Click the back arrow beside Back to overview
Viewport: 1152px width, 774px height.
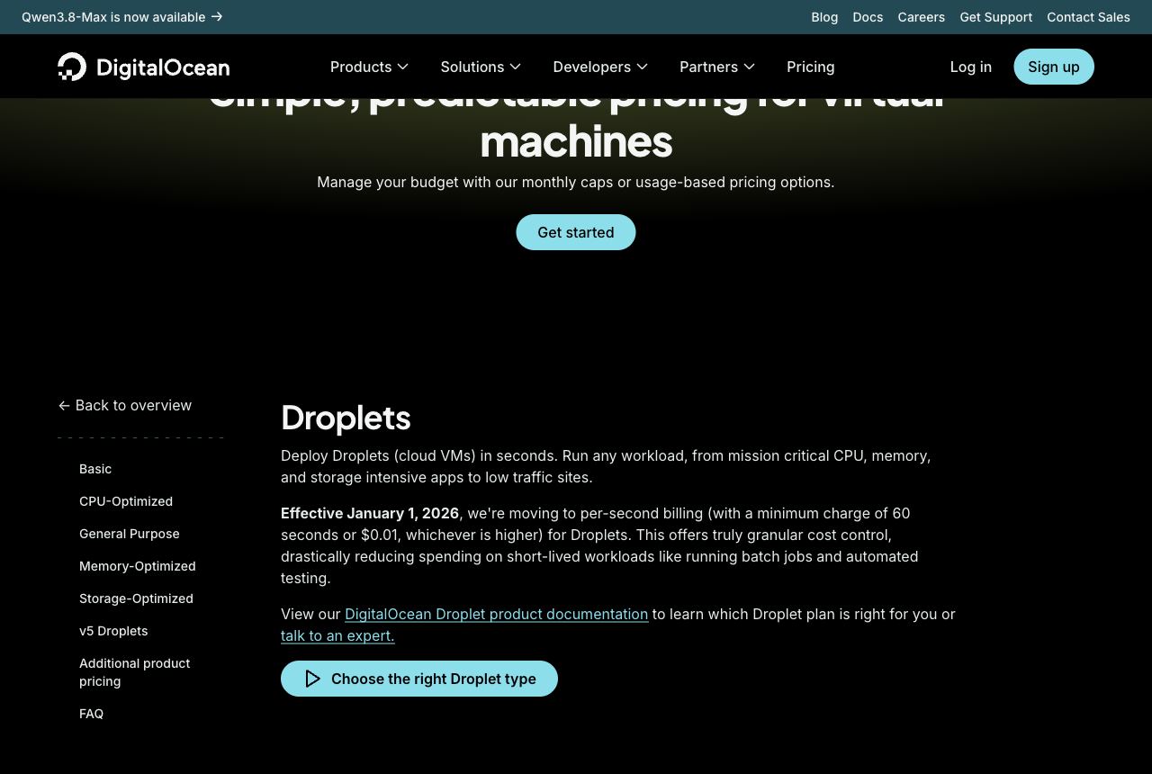click(64, 406)
